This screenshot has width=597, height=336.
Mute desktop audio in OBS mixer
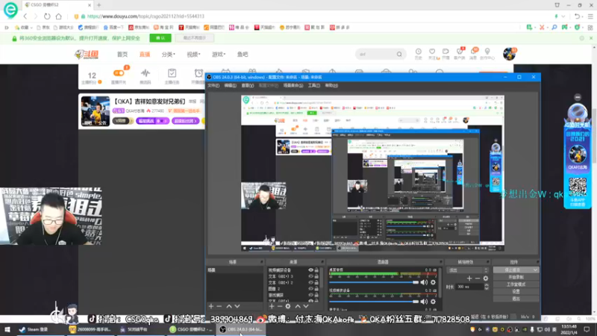[x=424, y=282]
